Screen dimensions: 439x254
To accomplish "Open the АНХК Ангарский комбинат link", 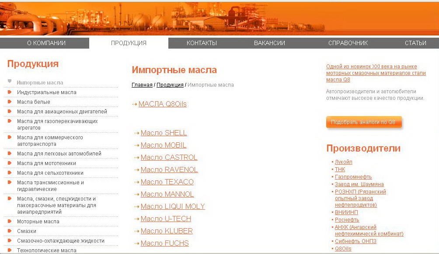I will coord(369,230).
